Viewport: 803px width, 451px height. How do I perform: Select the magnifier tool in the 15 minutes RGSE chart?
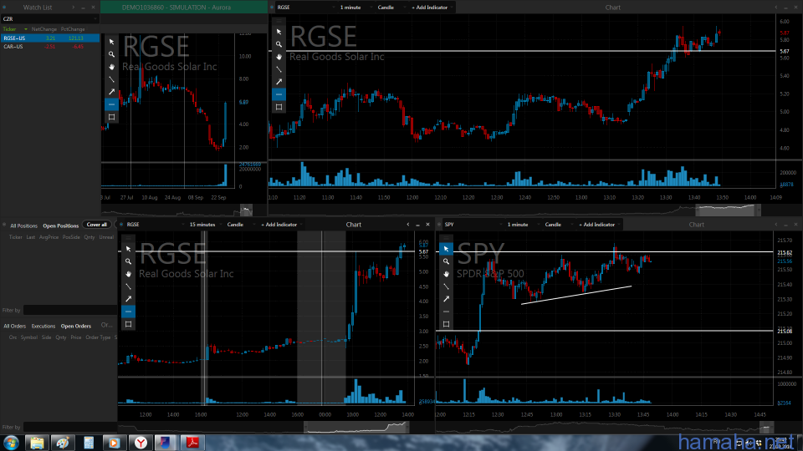(128, 261)
